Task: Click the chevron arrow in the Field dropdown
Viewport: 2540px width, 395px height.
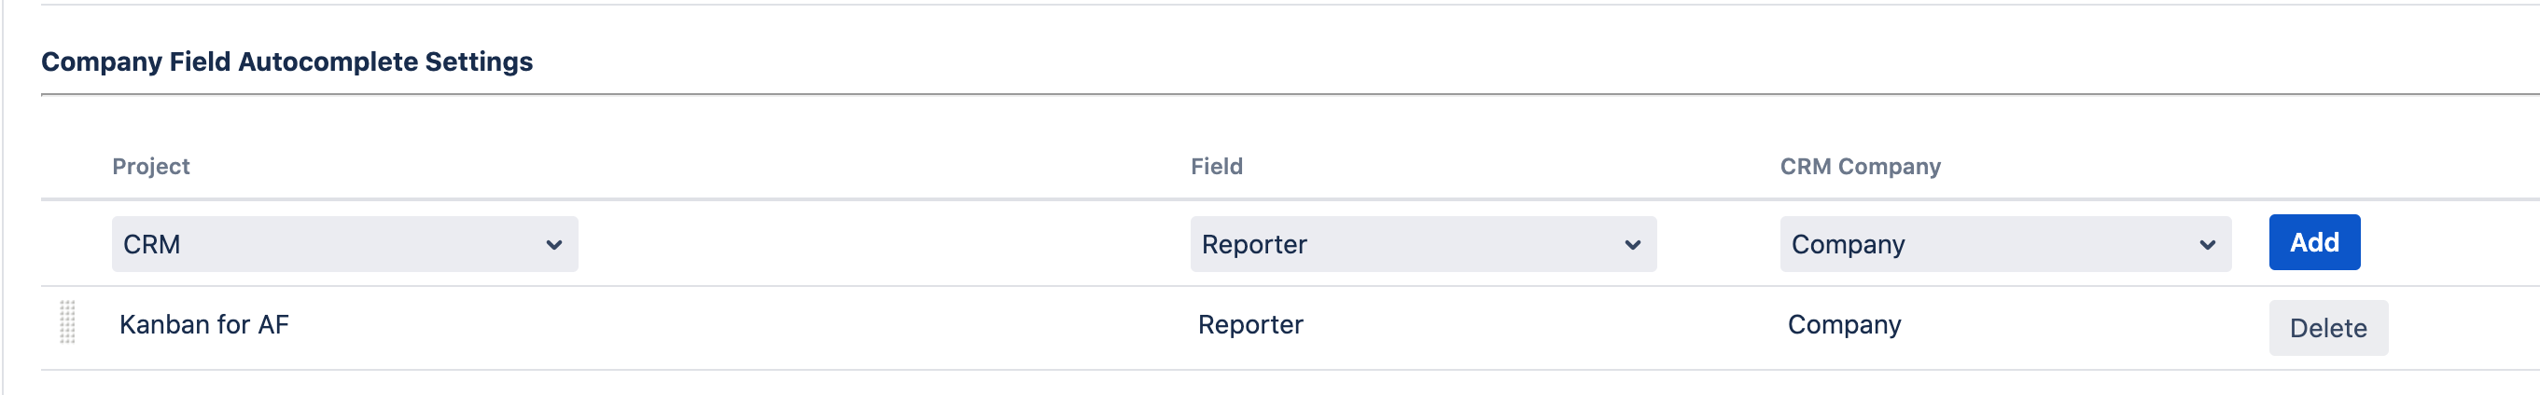Action: 1632,244
